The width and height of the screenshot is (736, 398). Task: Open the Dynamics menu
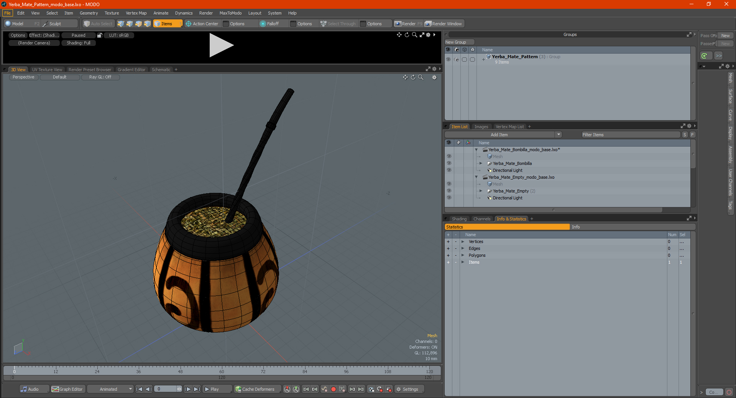point(184,13)
